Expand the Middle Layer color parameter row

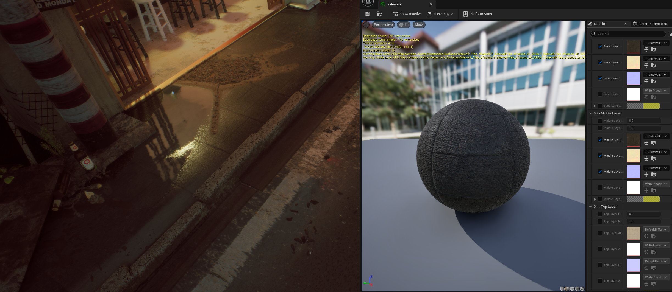(595, 199)
